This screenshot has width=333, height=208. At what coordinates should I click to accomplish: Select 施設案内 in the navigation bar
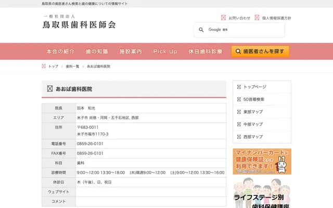coord(131,51)
